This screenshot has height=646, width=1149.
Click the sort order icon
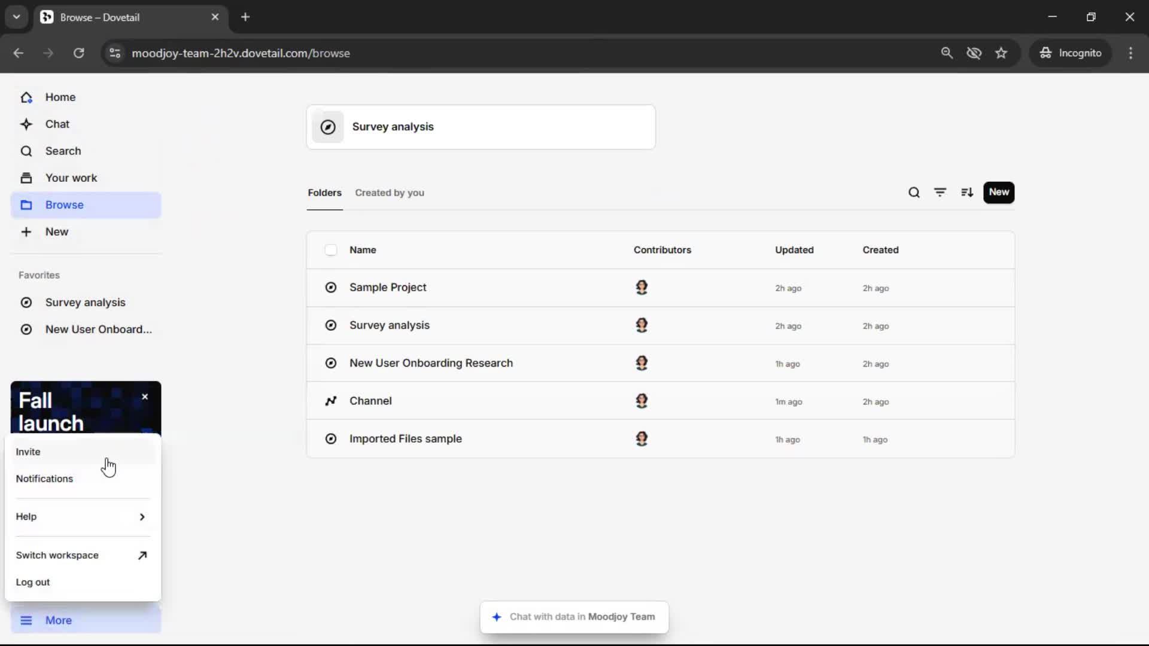point(967,193)
